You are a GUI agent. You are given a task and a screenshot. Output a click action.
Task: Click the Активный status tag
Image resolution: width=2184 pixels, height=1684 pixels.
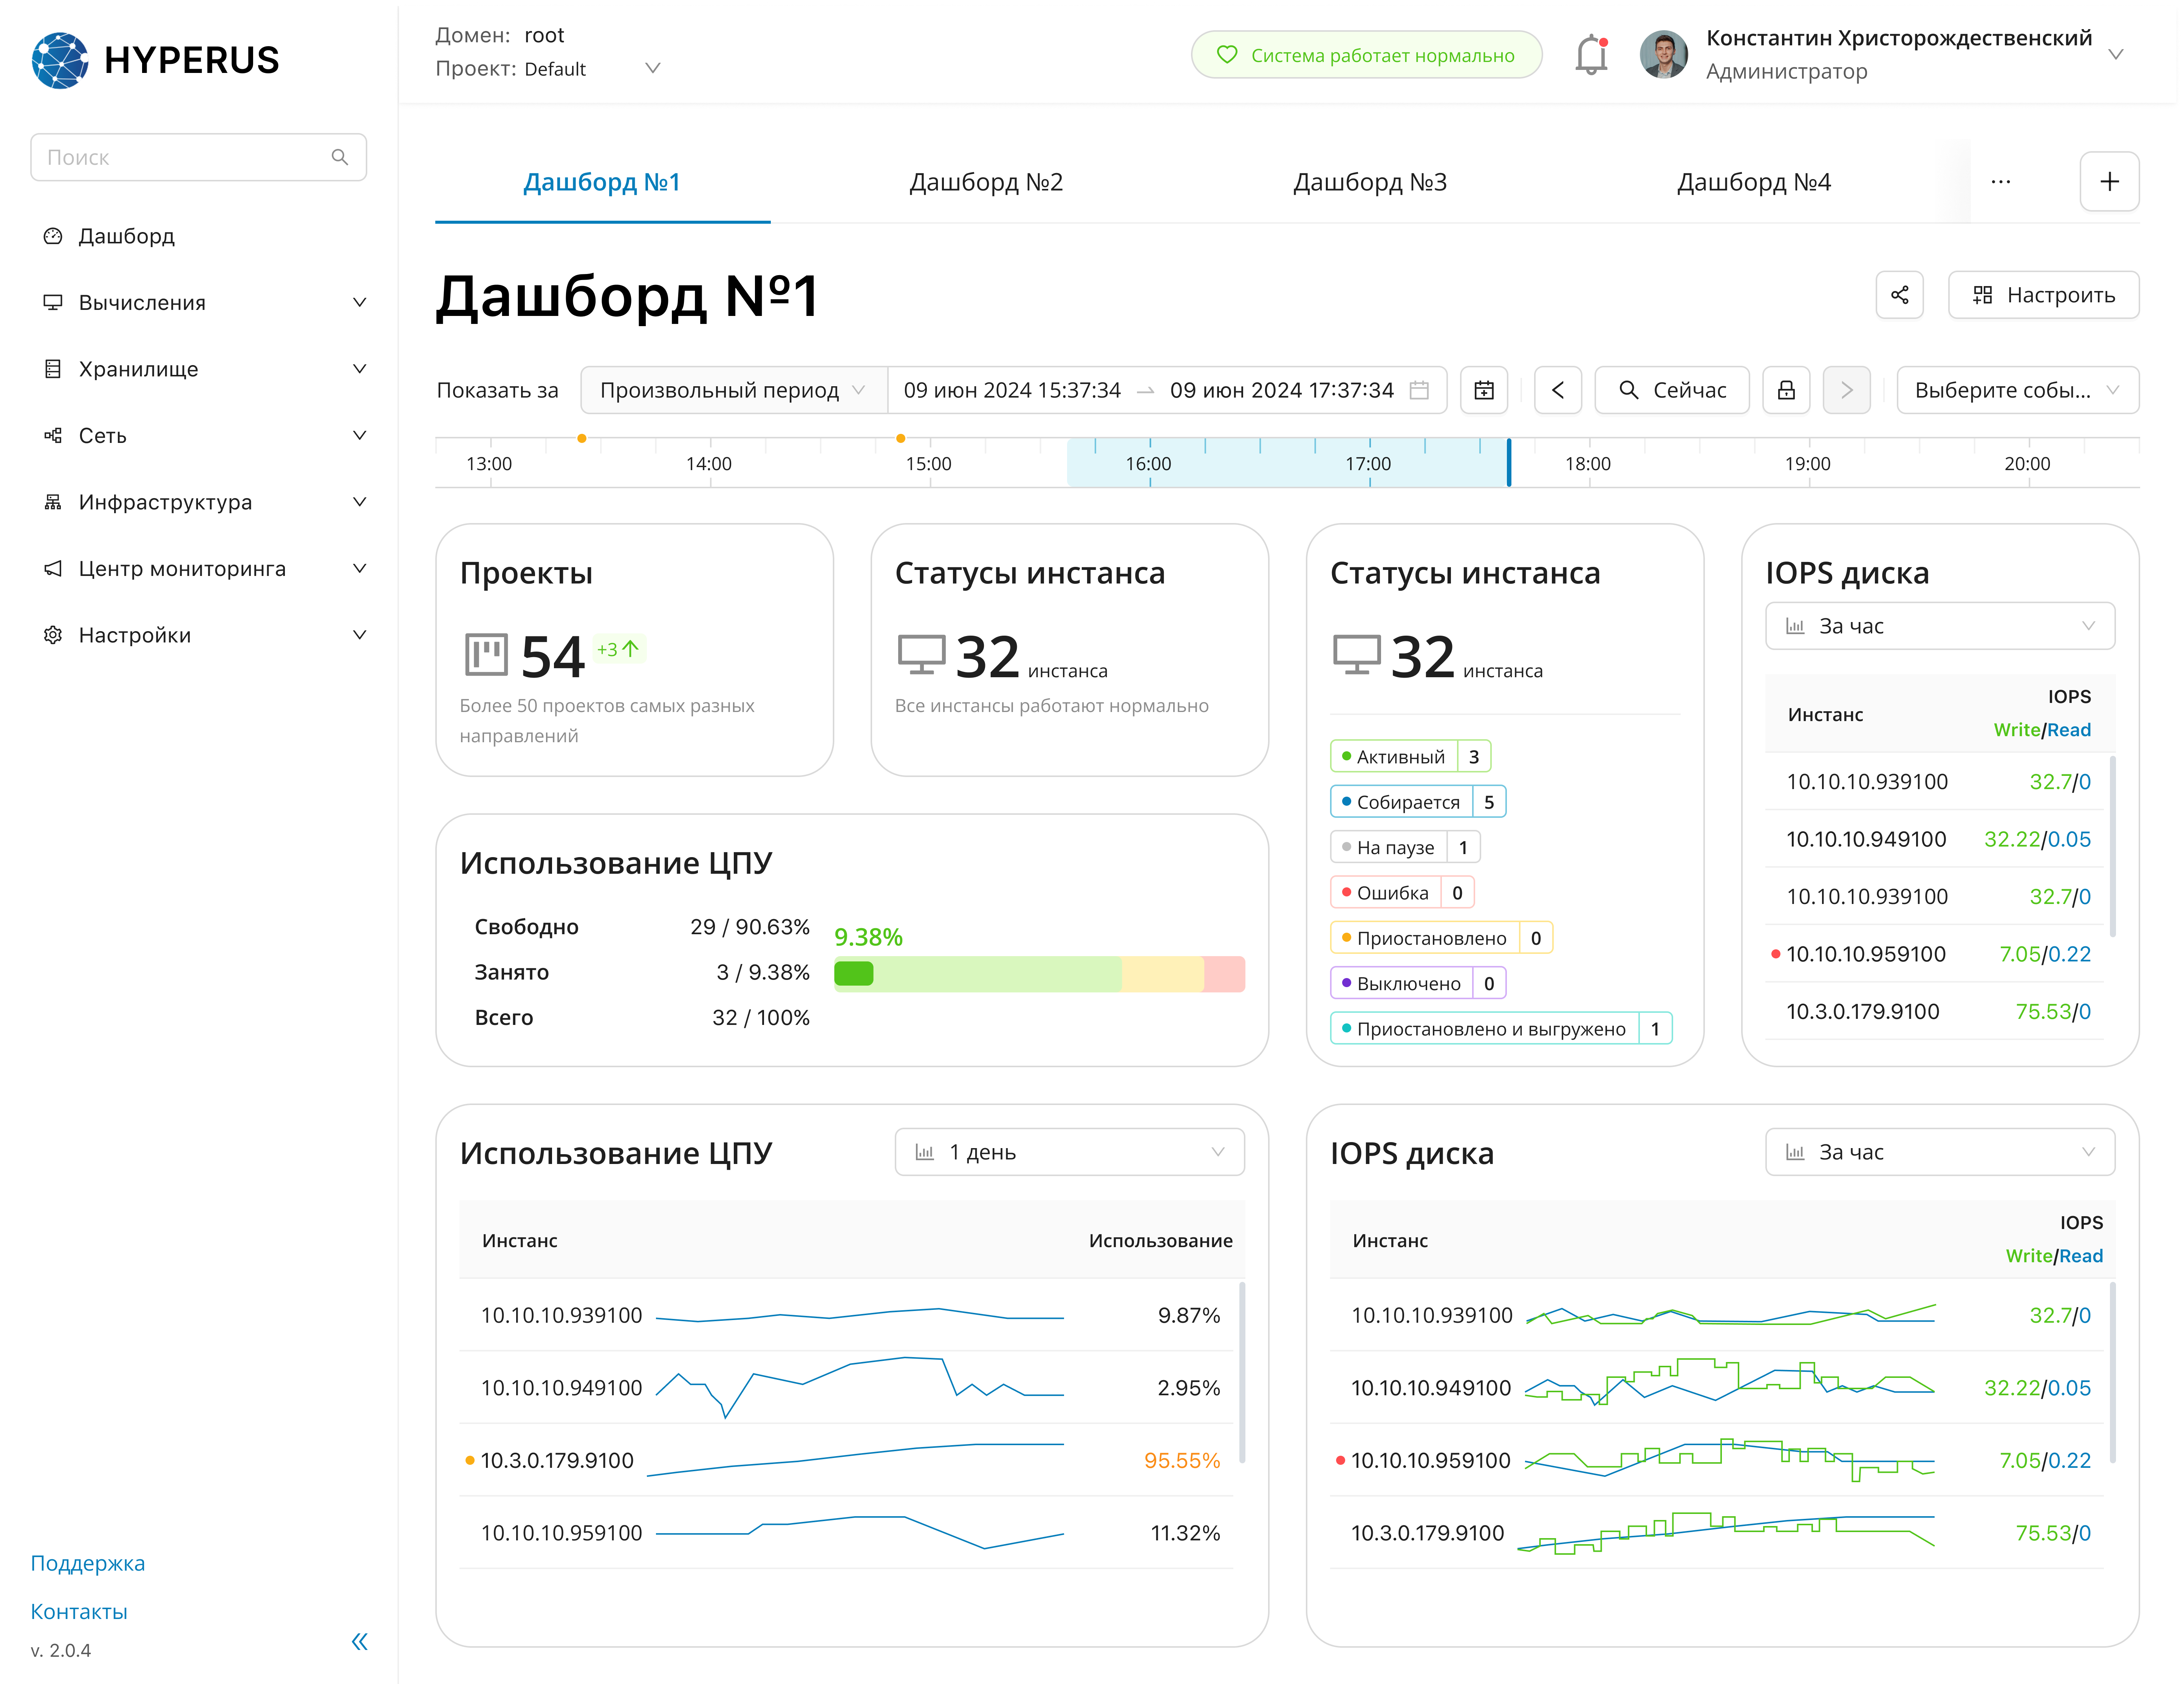(1410, 756)
